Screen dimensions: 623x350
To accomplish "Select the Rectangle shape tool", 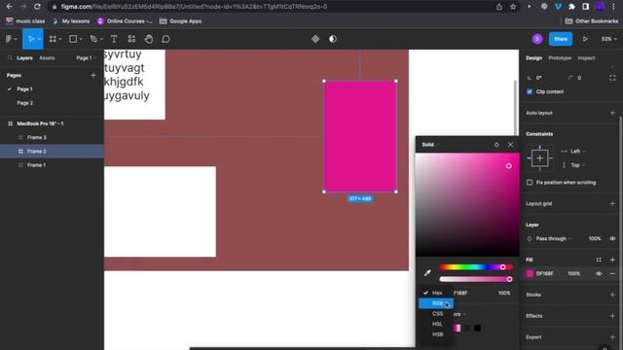I will [x=73, y=39].
